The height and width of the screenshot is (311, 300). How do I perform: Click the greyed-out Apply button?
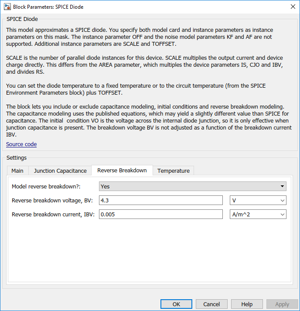[282, 304]
